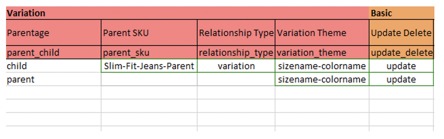
Task: Click the cell containing variation
Action: [x=236, y=66]
